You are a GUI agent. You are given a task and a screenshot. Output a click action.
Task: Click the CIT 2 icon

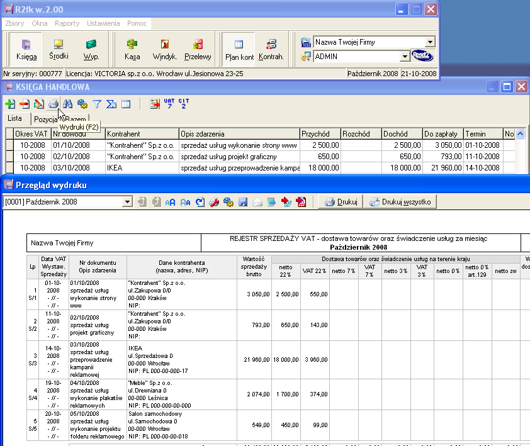184,104
